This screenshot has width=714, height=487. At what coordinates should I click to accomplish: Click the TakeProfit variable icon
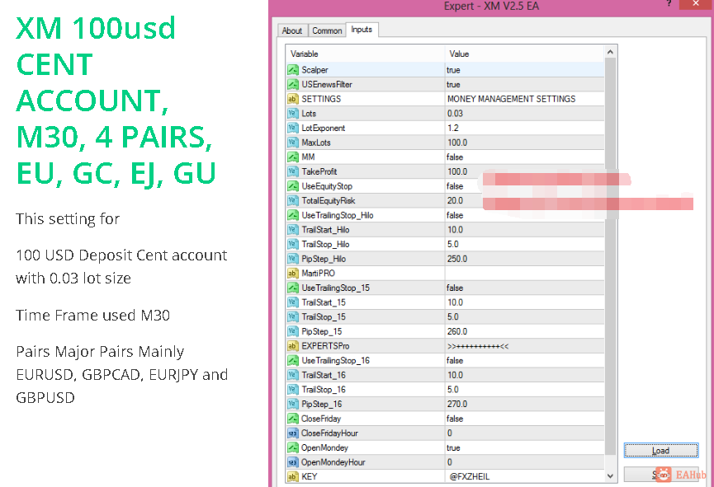coord(293,172)
